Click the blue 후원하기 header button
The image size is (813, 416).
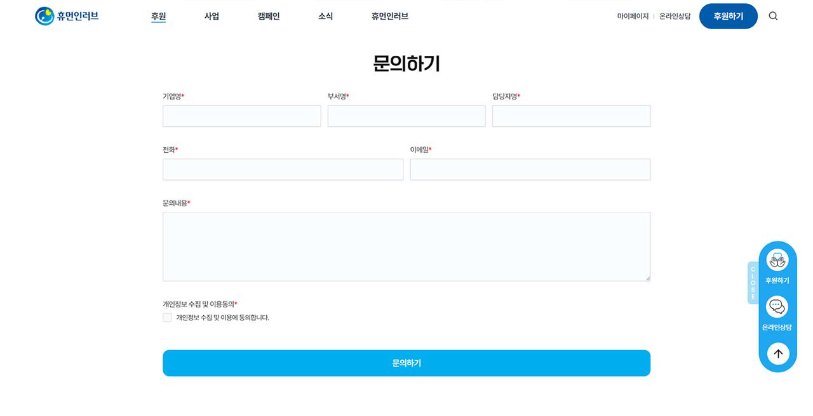pyautogui.click(x=729, y=16)
